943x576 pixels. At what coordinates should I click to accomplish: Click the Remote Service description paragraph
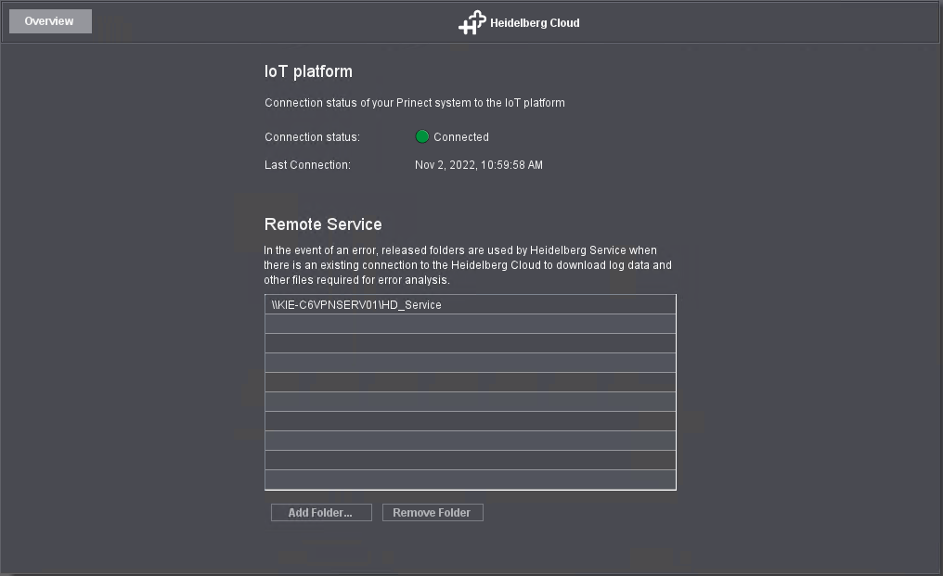(468, 265)
